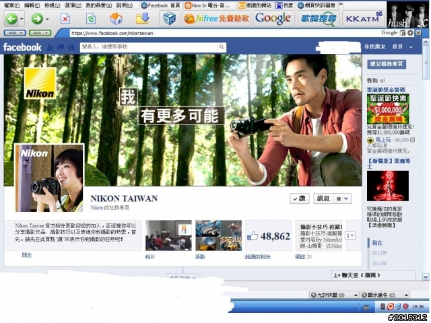Click the browser URL address field
The height and width of the screenshot is (323, 431).
[225, 33]
